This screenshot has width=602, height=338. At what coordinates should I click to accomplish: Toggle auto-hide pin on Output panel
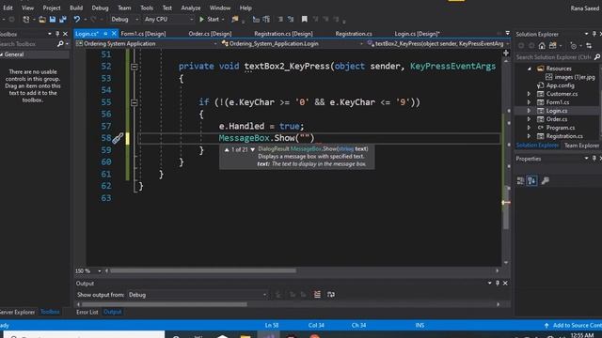pyautogui.click(x=498, y=284)
